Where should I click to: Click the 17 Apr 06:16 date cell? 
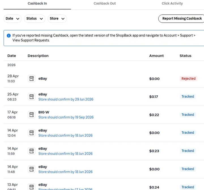click(12, 115)
